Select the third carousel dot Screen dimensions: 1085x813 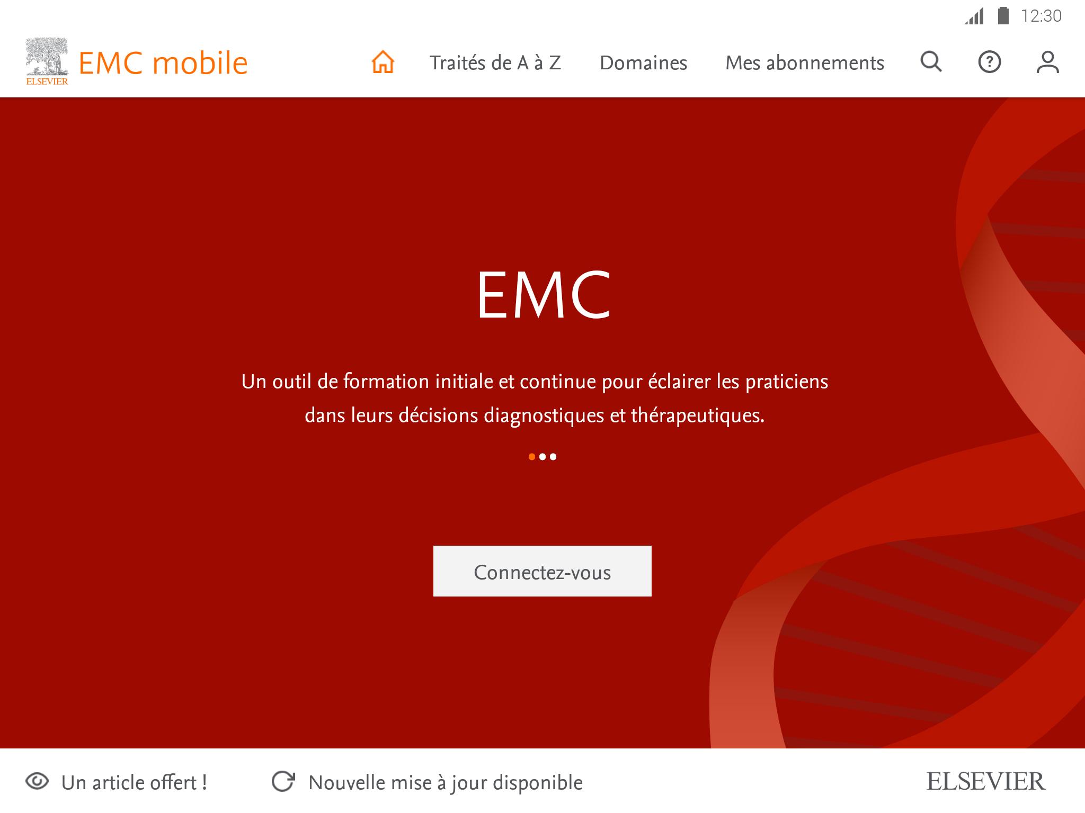[553, 457]
